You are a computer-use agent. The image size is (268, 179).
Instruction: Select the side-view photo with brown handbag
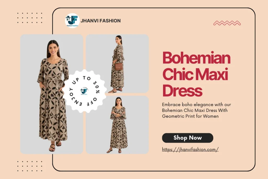click(117, 64)
